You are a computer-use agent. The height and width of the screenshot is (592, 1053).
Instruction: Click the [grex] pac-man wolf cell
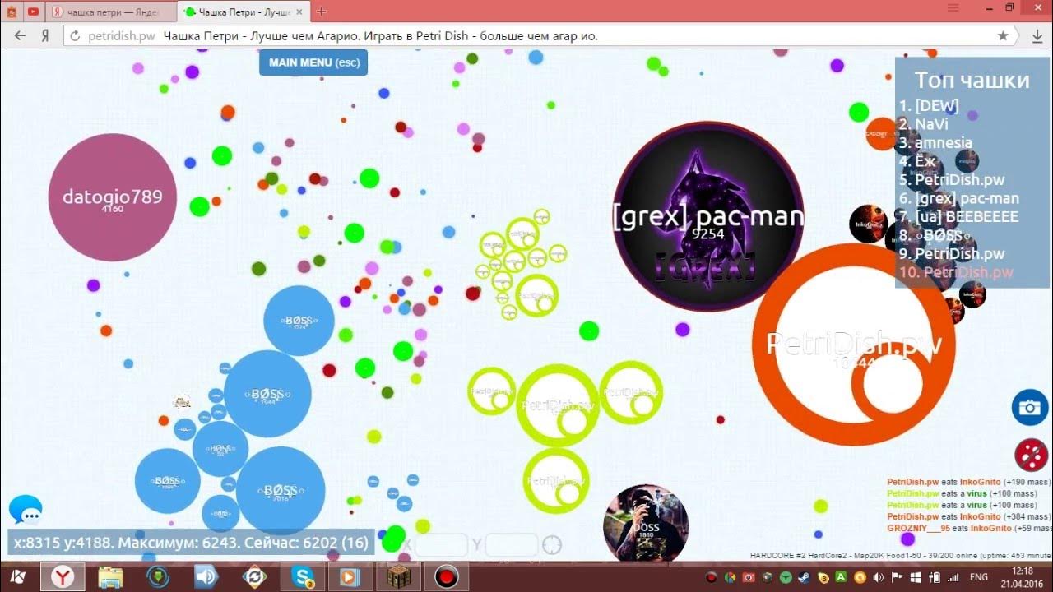point(707,217)
